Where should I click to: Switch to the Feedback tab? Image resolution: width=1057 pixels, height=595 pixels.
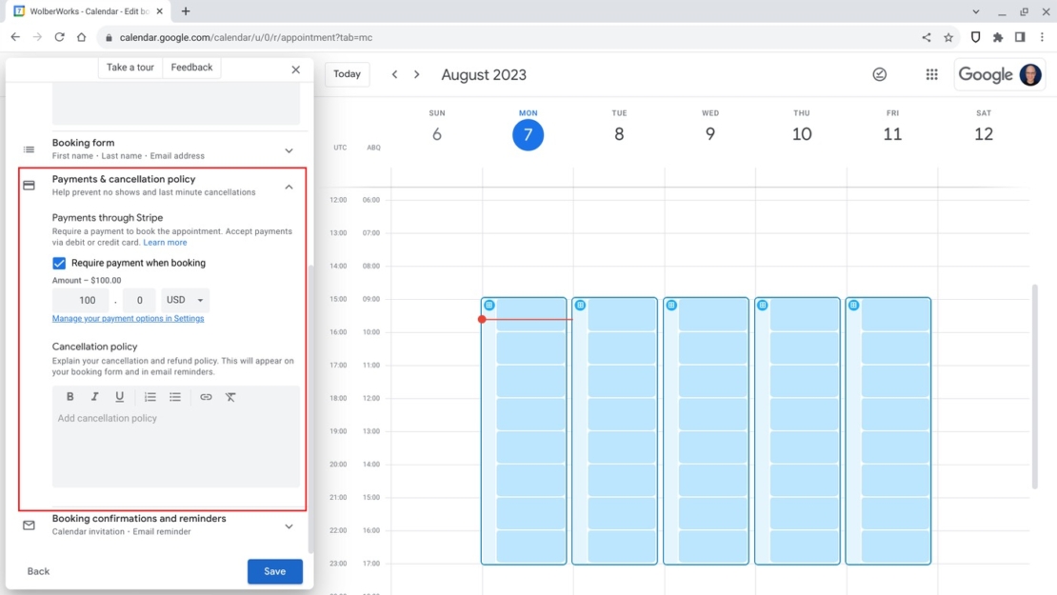190,67
